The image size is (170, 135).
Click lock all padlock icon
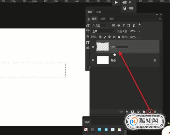click(x=119, y=37)
